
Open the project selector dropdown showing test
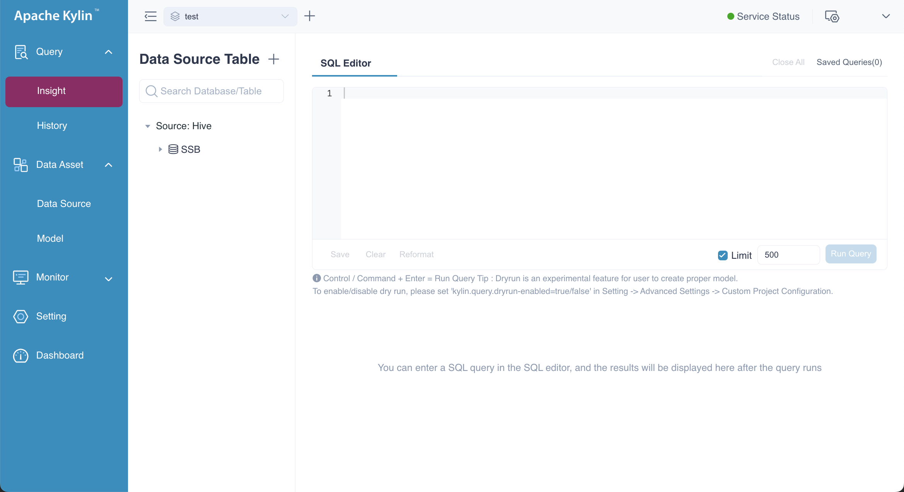point(231,16)
